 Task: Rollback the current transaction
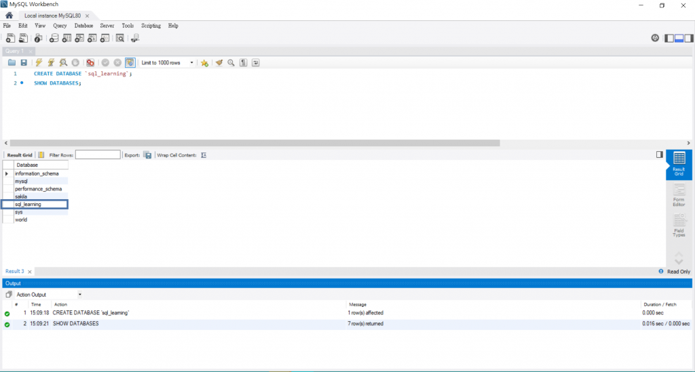click(x=117, y=63)
